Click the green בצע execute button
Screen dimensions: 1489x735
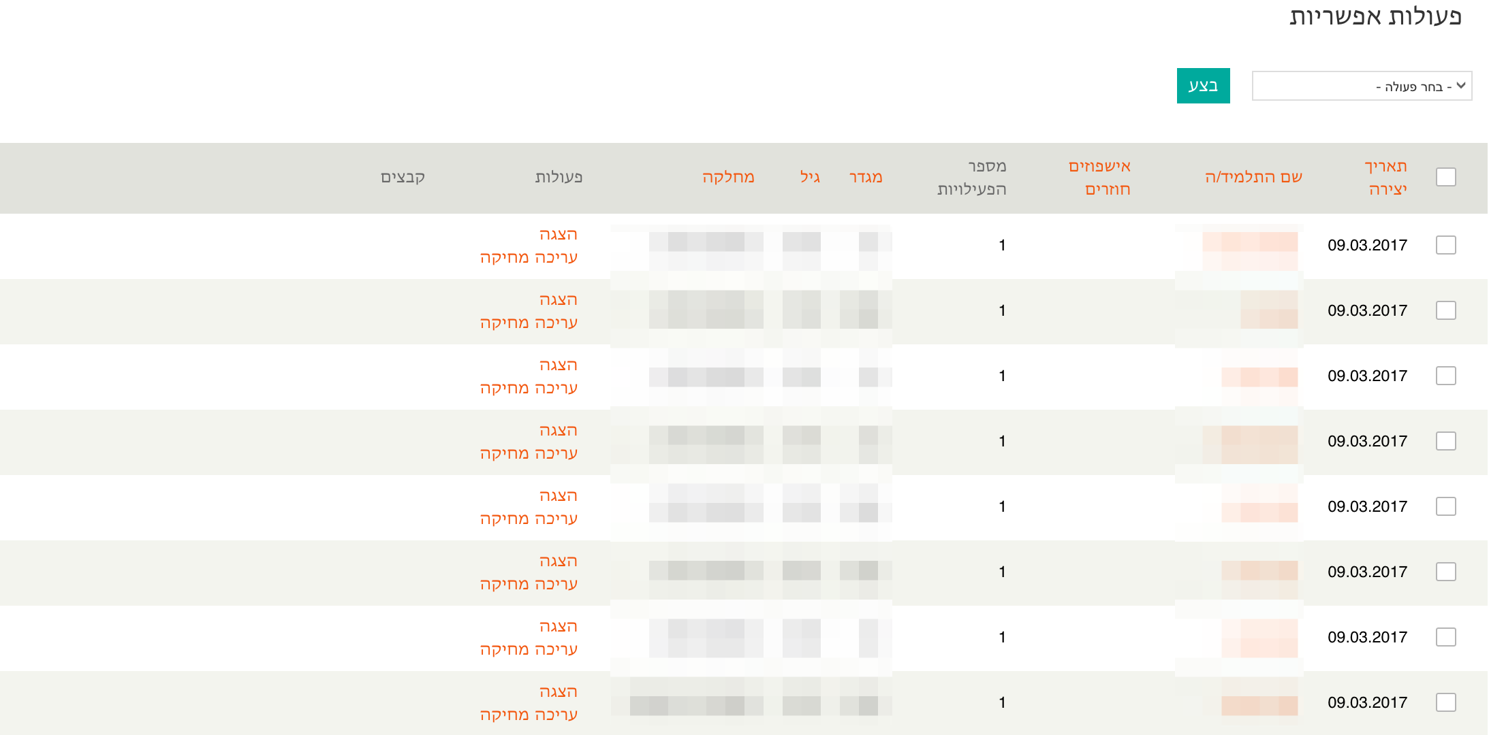point(1203,86)
